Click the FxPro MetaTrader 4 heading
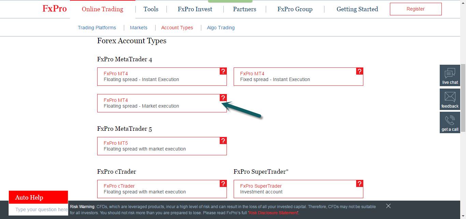466x219 pixels. tap(125, 60)
